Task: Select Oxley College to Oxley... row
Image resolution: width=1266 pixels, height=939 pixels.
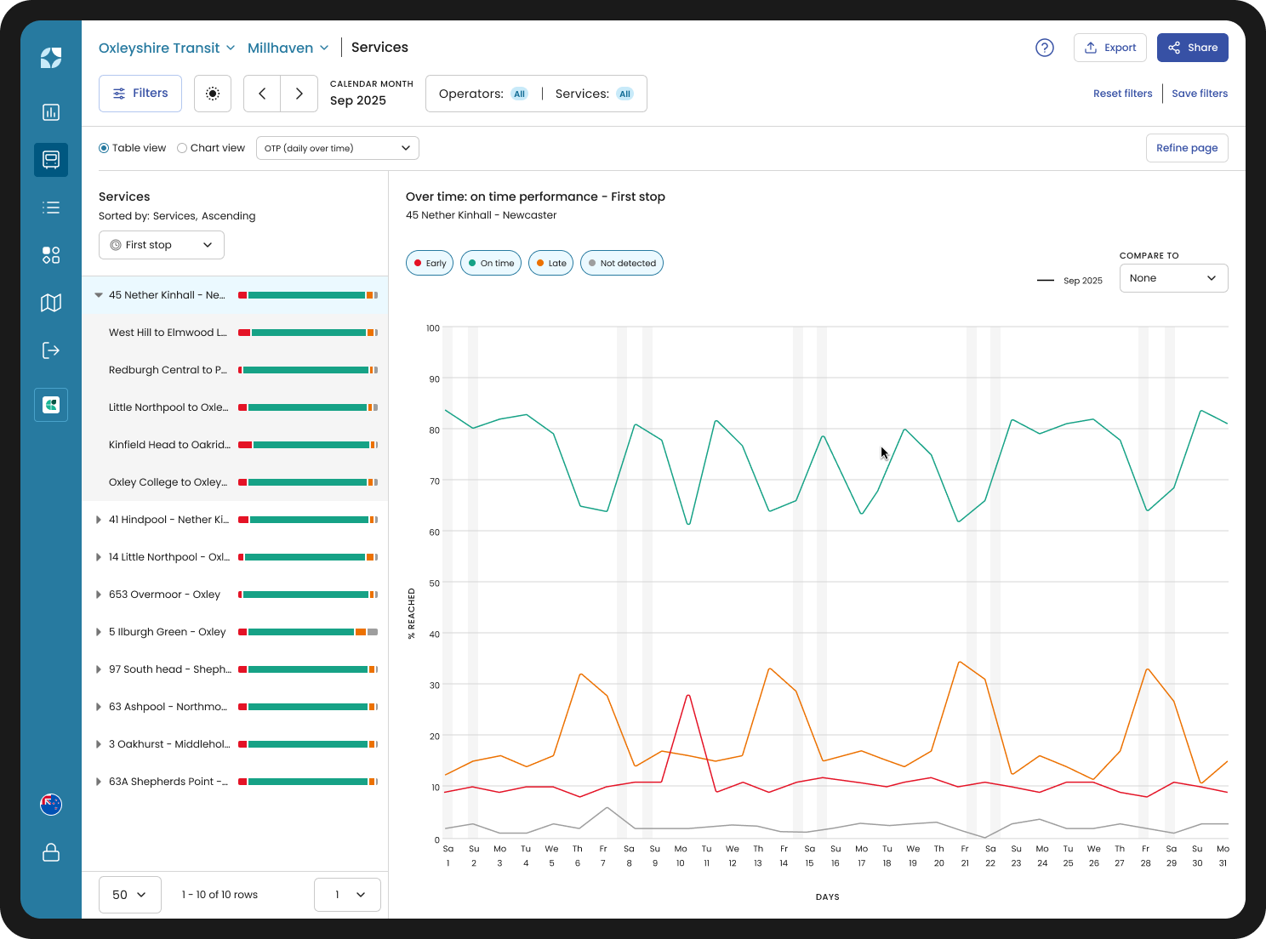Action: pyautogui.click(x=235, y=482)
